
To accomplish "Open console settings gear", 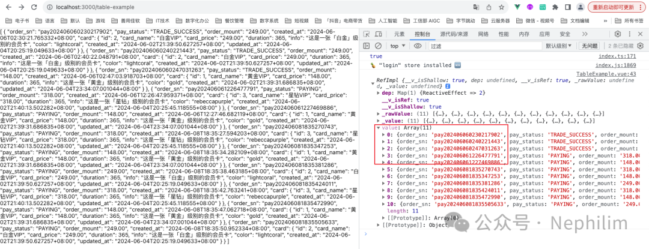I will 640,46.
